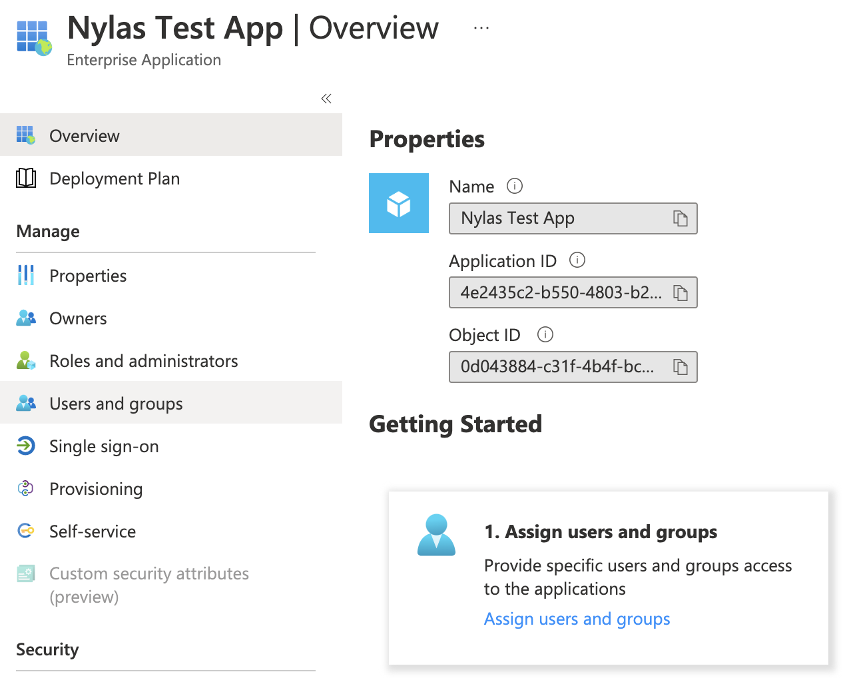
Task: Click the 'Provide specific users and groups access' description
Action: [638, 577]
